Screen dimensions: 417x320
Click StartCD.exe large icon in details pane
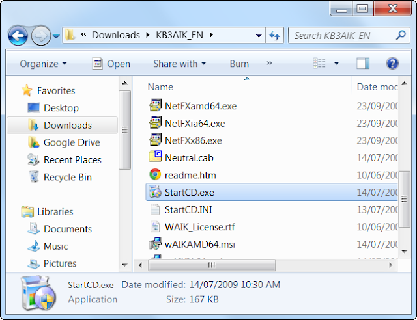point(39,293)
